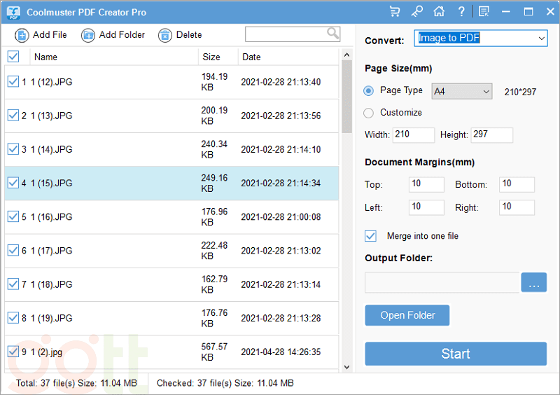
Task: Click the Add File icon
Action: [22, 35]
